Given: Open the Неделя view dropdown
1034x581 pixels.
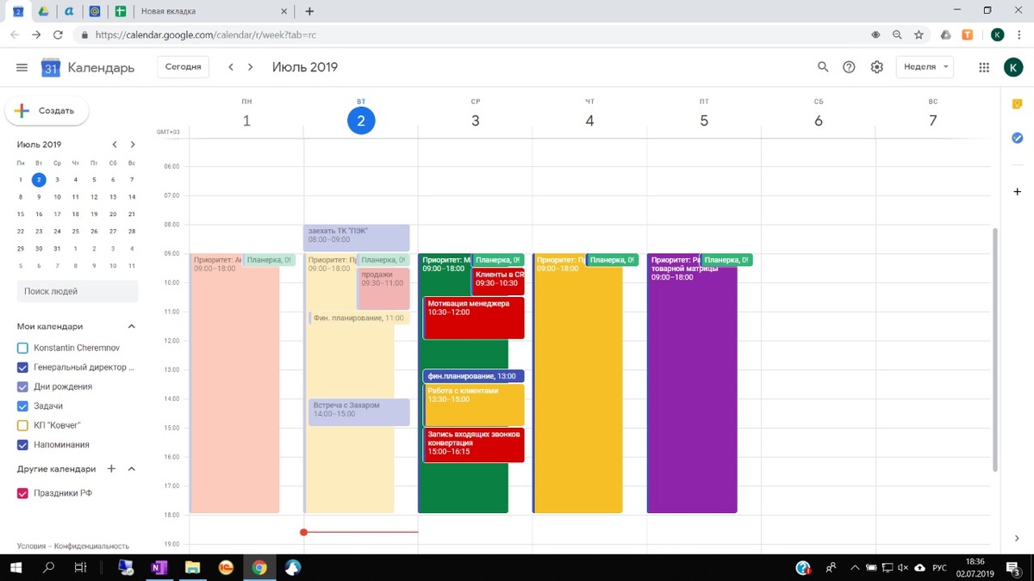Looking at the screenshot, I should pyautogui.click(x=925, y=67).
